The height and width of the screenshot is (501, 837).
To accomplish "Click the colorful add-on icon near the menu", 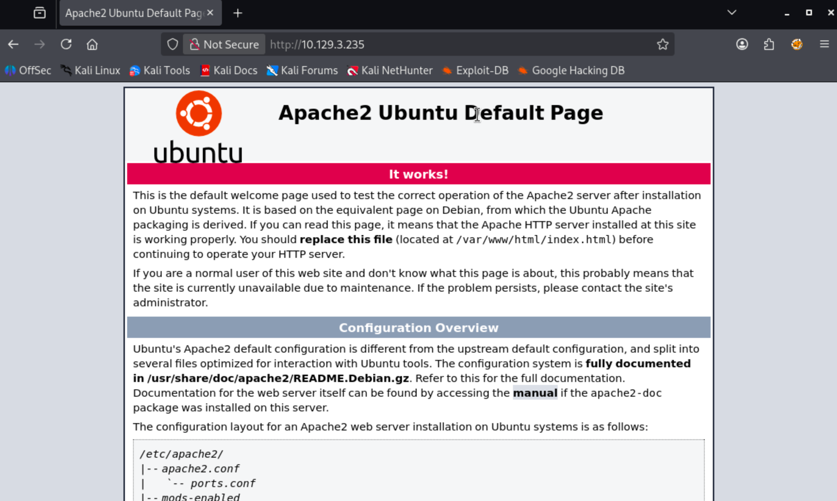I will pos(796,44).
